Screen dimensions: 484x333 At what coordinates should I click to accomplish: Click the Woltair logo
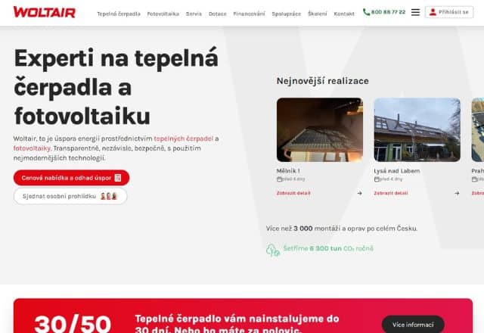pyautogui.click(x=45, y=12)
